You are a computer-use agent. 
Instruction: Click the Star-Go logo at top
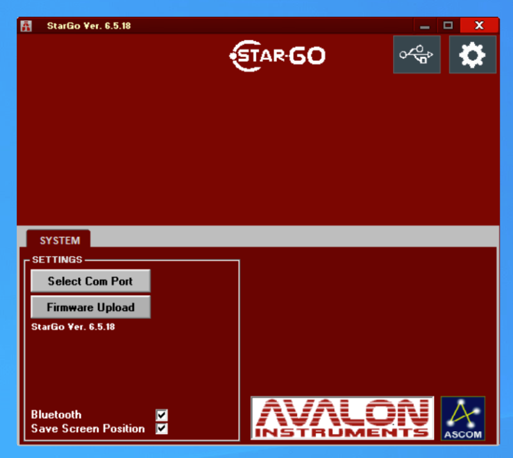[278, 56]
